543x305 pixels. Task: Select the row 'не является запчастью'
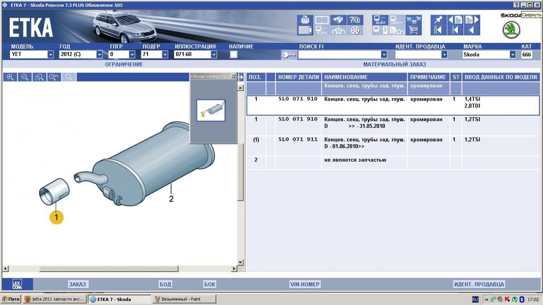[393, 163]
